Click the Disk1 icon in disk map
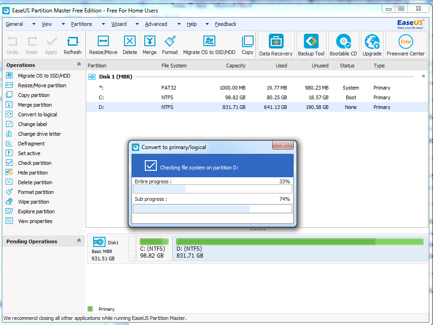The image size is (433, 325). coord(99,242)
